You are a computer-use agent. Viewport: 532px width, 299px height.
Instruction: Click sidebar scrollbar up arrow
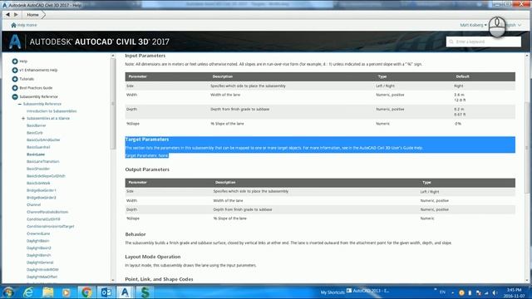[113, 56]
